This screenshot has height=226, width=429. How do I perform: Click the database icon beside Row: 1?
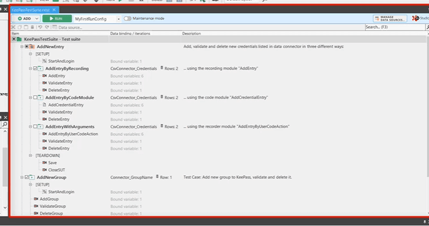coord(157,177)
